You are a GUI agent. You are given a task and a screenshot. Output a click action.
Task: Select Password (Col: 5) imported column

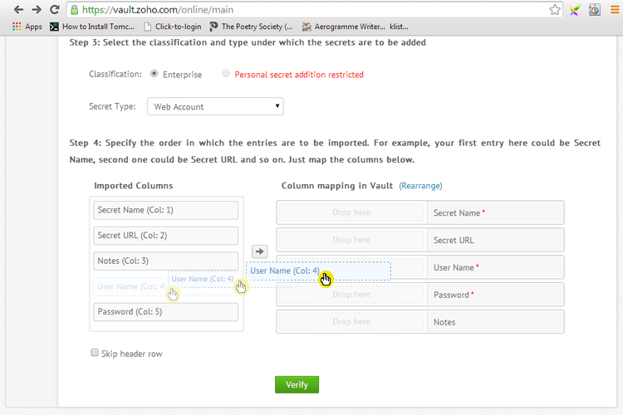[165, 312]
